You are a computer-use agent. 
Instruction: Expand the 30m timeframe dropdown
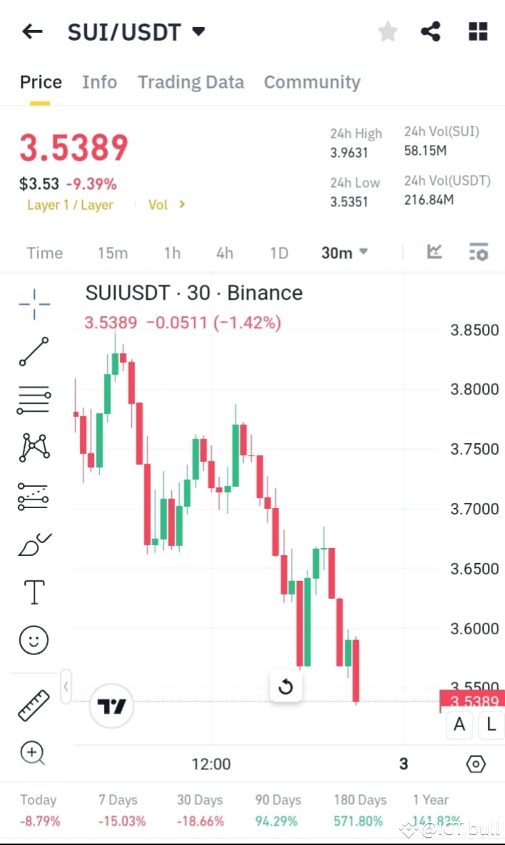point(345,252)
